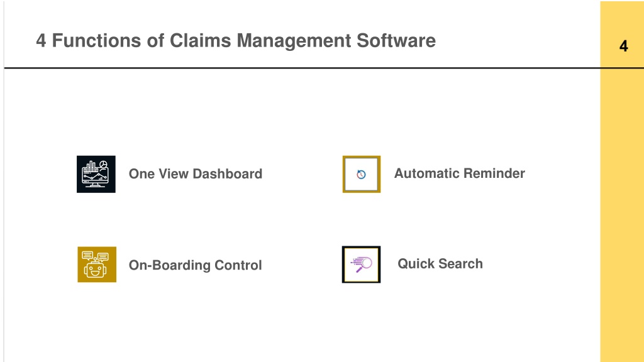
Task: Click the On-Boarding Control robot icon
Action: (x=96, y=265)
